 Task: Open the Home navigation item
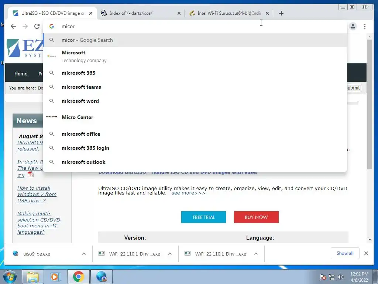coord(21,74)
